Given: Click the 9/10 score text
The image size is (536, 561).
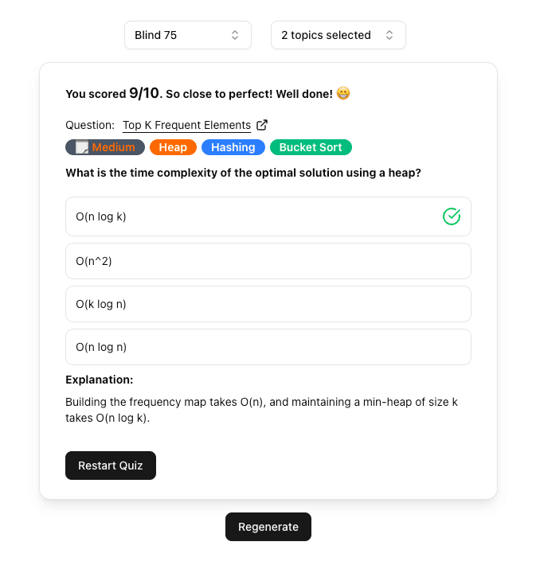Looking at the screenshot, I should (x=144, y=93).
